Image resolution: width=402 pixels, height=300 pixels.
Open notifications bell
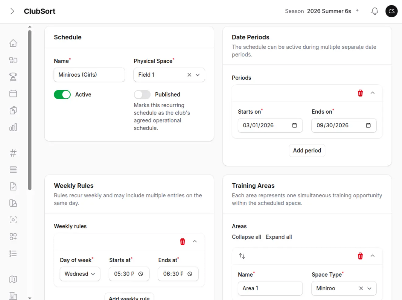click(x=375, y=11)
